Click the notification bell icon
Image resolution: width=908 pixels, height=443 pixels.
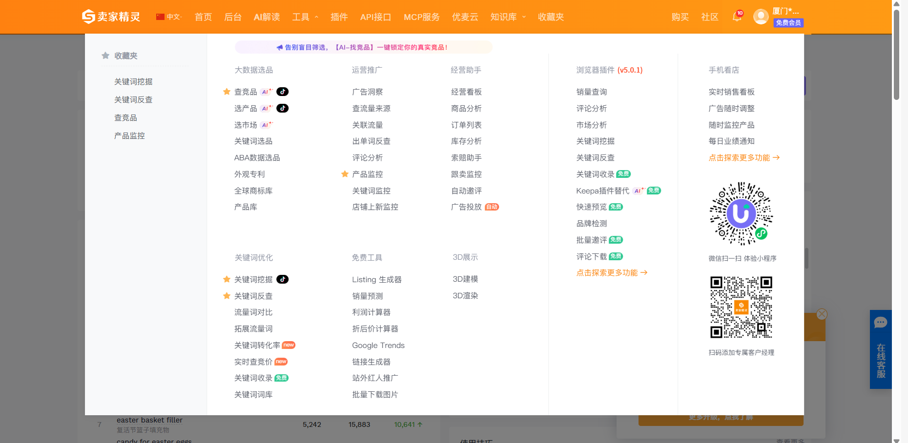(x=736, y=17)
